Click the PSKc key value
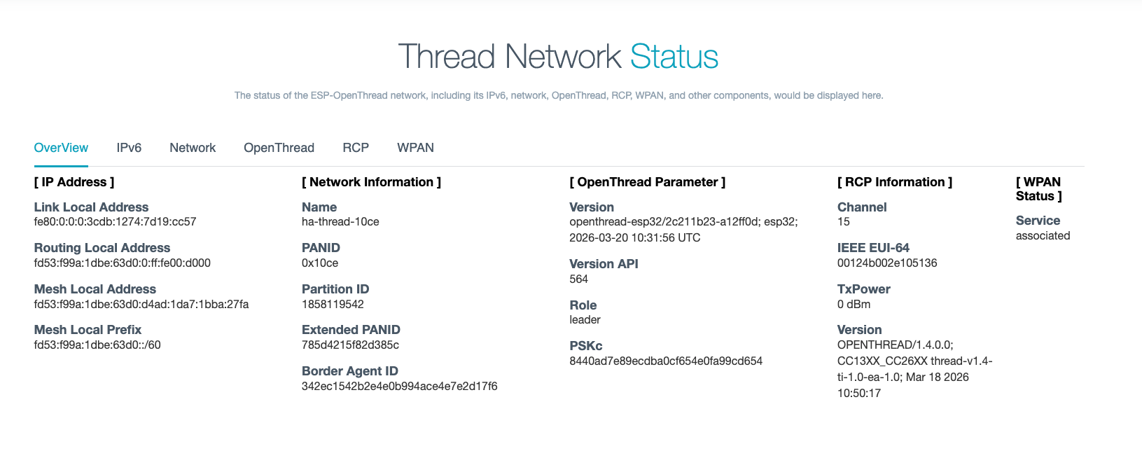Image resolution: width=1142 pixels, height=458 pixels. pos(666,361)
